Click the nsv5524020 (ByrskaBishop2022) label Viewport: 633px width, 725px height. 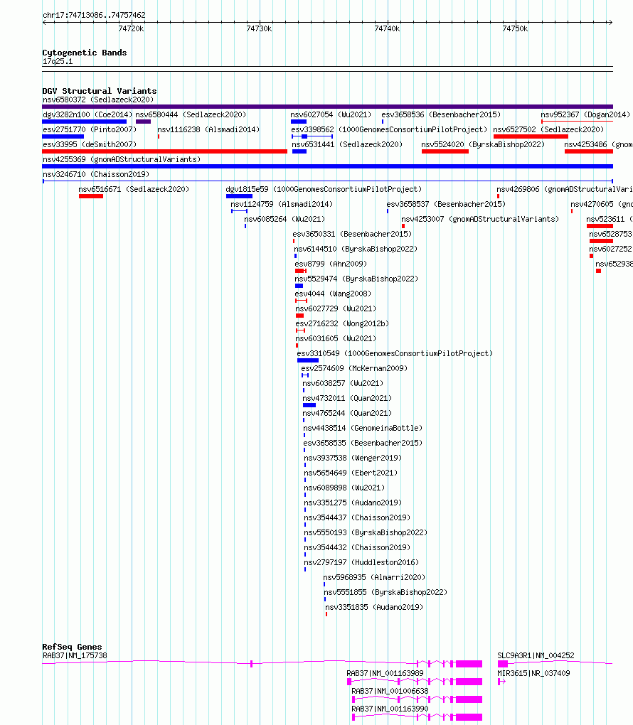483,144
